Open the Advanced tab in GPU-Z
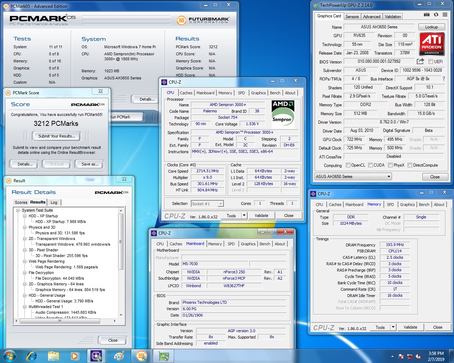This screenshot has height=363, width=454. 372,17
